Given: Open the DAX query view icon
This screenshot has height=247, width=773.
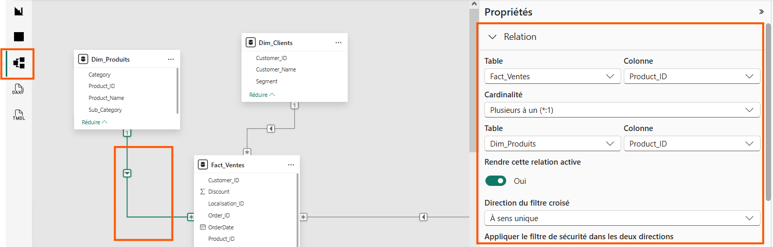Looking at the screenshot, I should tap(19, 89).
